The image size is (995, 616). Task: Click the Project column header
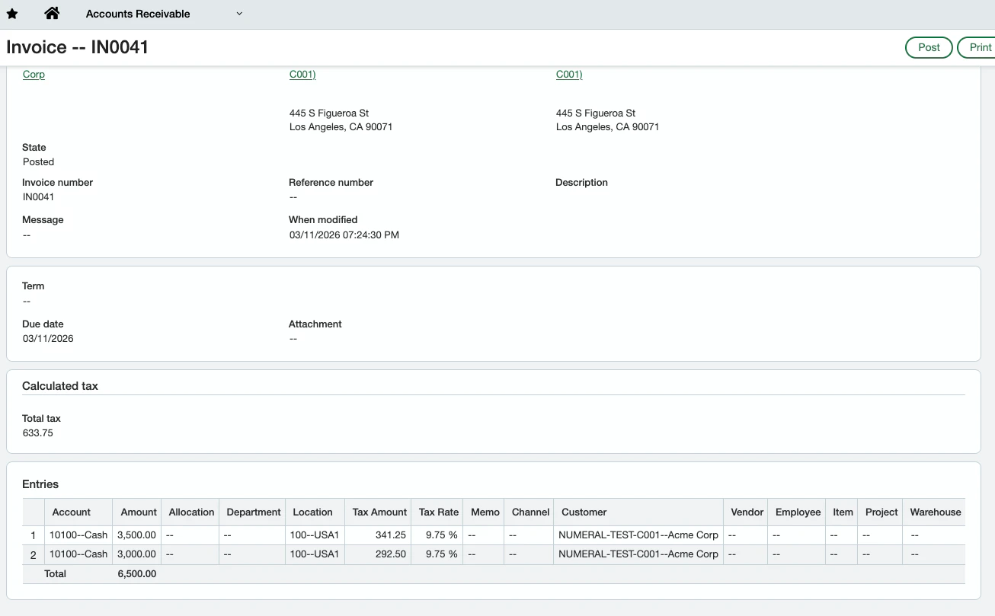(881, 512)
